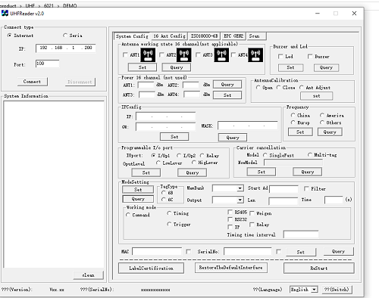Click the language Switch button

pyautogui.click(x=337, y=290)
